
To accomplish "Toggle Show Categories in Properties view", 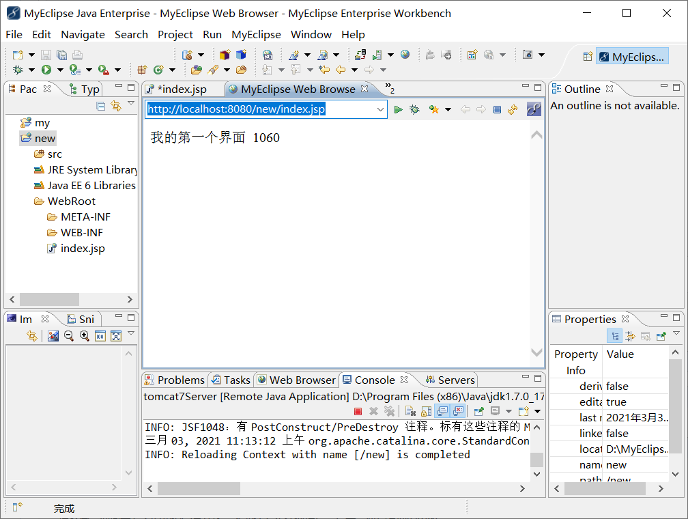I will 615,337.
